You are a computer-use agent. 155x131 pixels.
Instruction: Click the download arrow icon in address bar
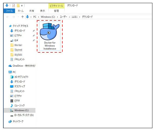(x=27, y=17)
